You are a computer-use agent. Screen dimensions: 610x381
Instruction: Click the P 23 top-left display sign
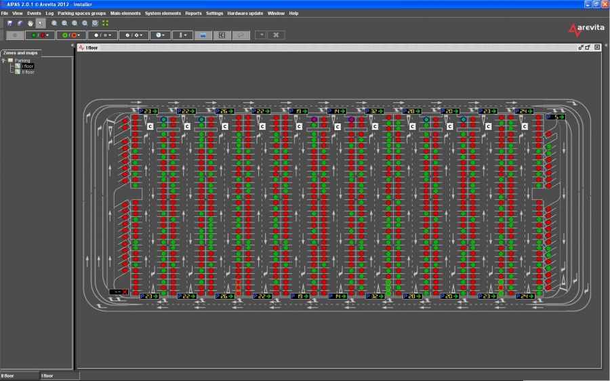[x=148, y=111]
